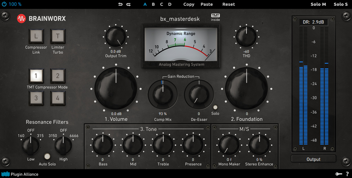352x178 pixels.
Task: Toggle the Compressor Link L button
Action: (36, 36)
